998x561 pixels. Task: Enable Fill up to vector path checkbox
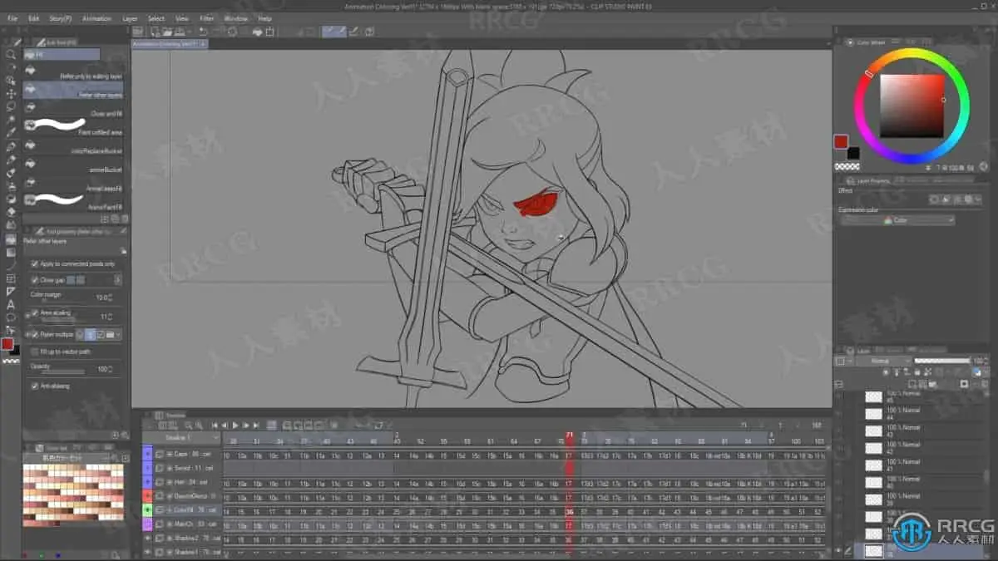(34, 352)
